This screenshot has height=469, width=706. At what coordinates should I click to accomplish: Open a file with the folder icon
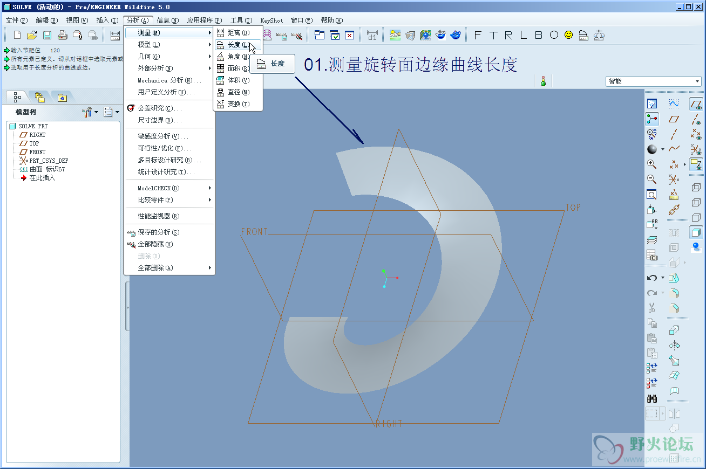click(x=32, y=36)
